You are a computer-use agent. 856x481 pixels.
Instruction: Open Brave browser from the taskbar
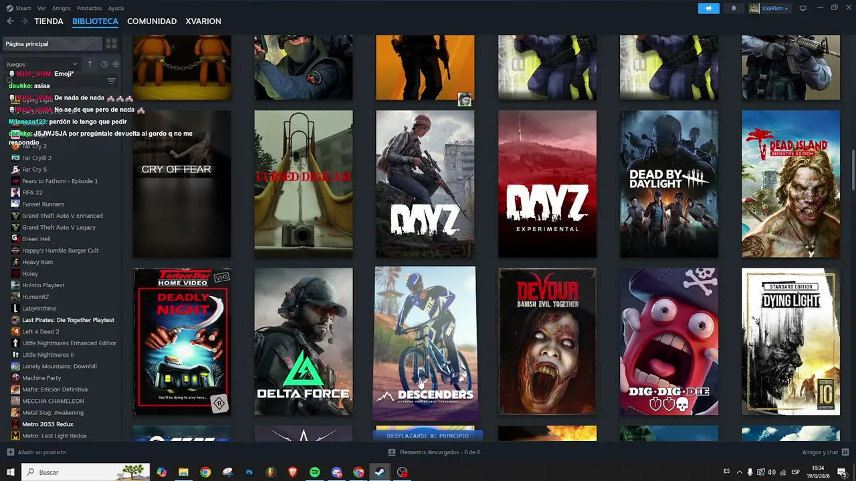(x=293, y=472)
